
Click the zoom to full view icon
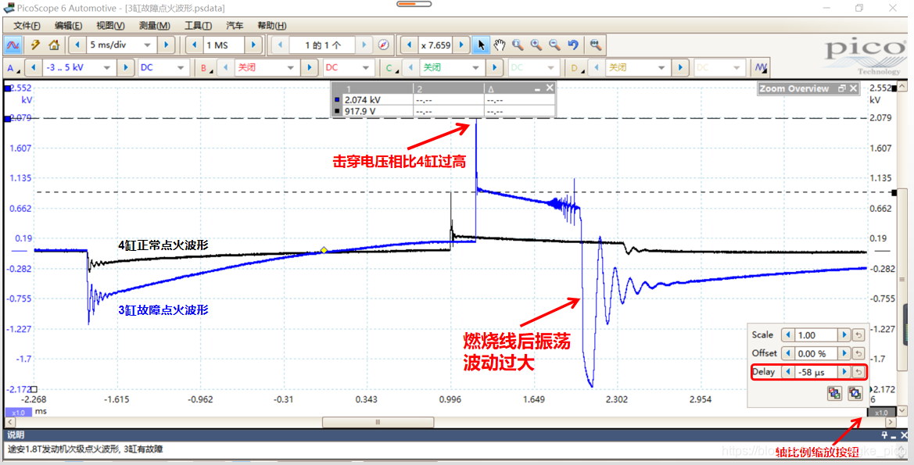tap(595, 45)
